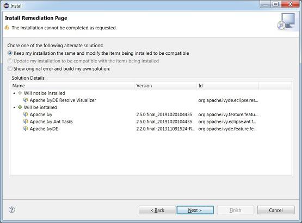Click the disabled Finish button
Screen dimensions: 302x223
[236, 210]
